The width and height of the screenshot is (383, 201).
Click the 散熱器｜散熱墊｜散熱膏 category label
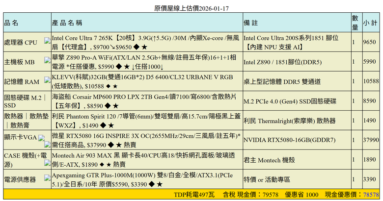27,121
